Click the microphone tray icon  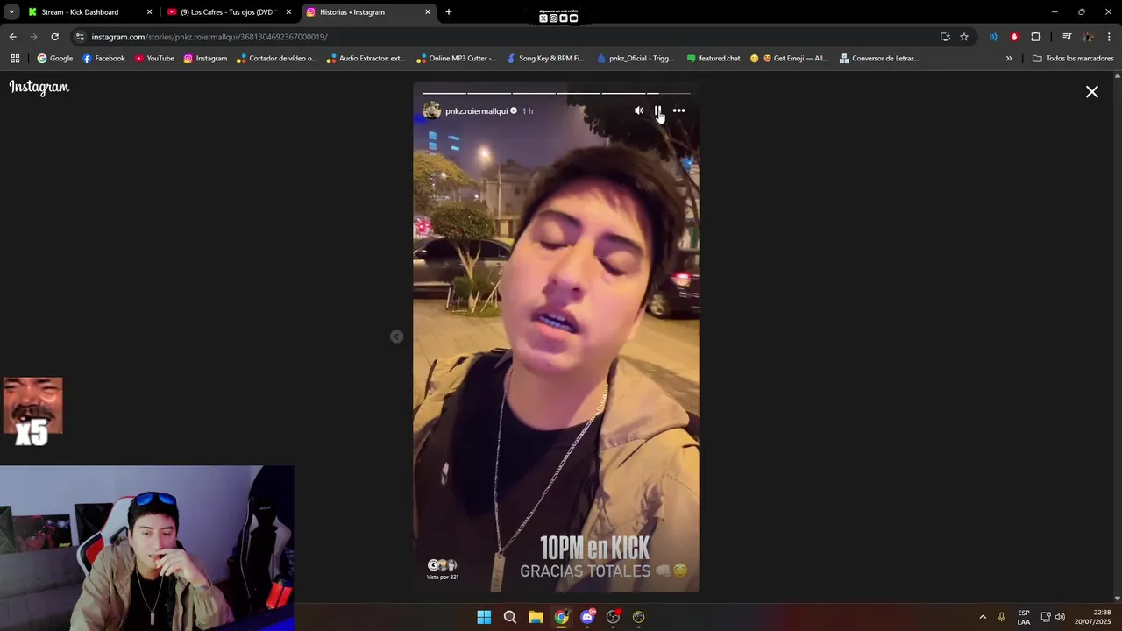pos(1002,617)
